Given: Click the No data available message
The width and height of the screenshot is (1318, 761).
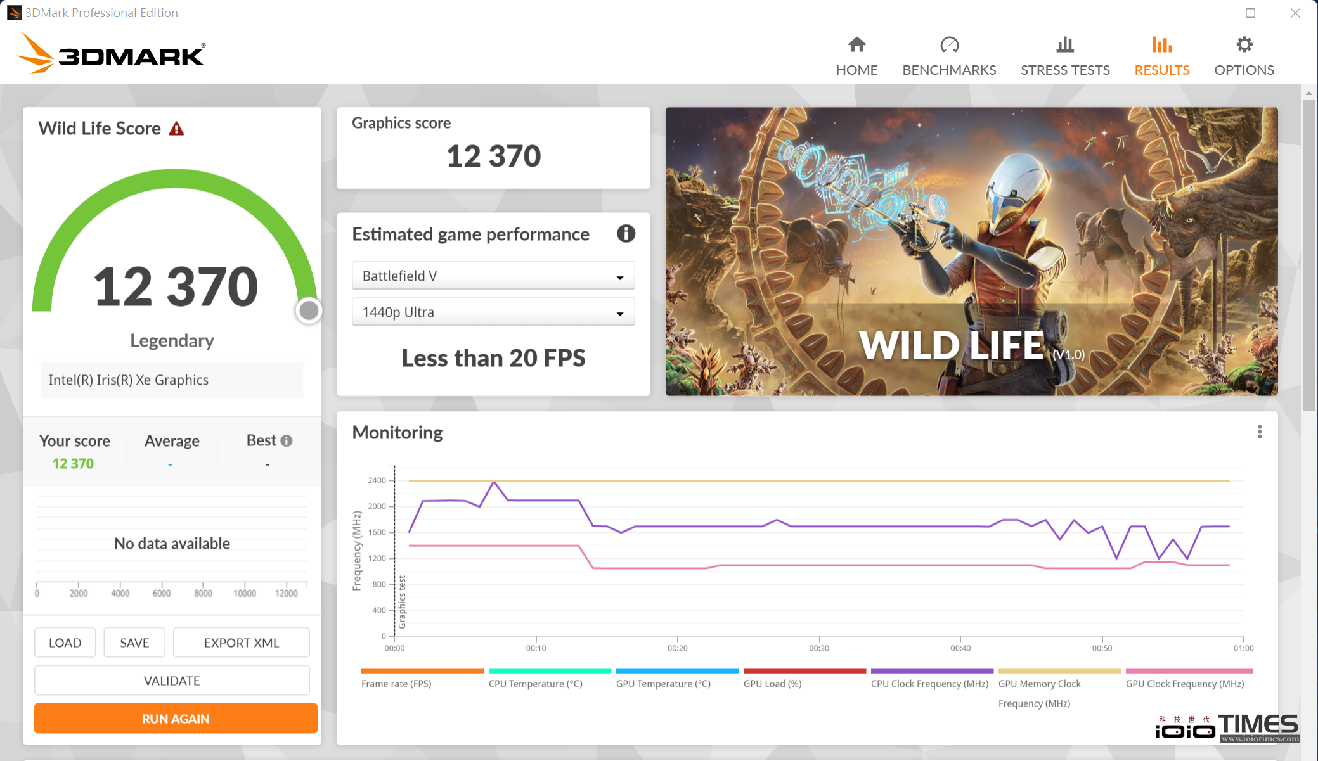Looking at the screenshot, I should pyautogui.click(x=172, y=543).
